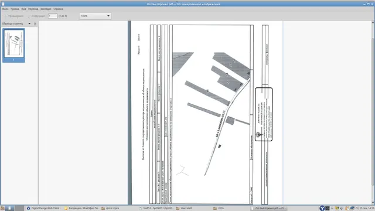
Task: Click the document viewer window icon in title bar
Action: tap(3, 4)
